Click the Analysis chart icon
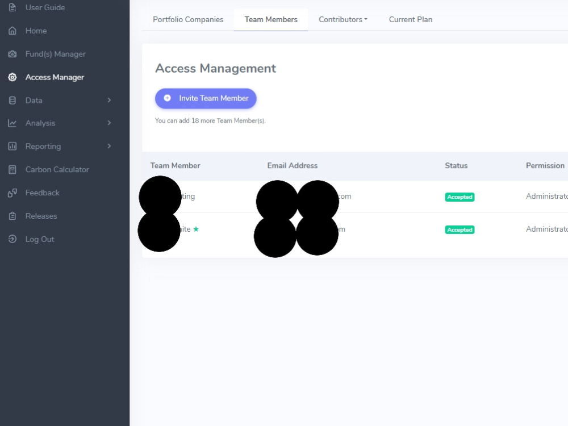 pos(12,123)
